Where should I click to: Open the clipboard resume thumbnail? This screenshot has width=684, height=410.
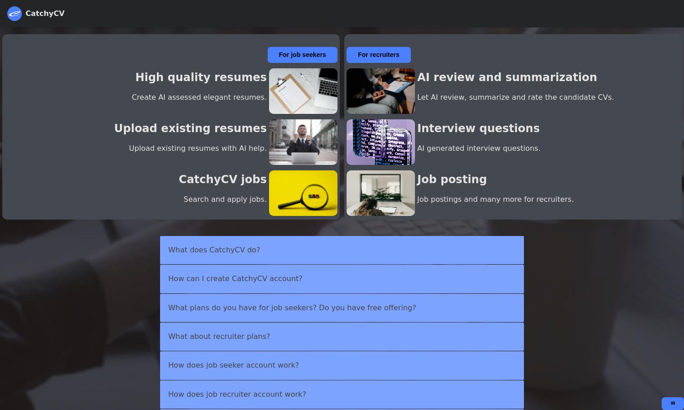click(303, 91)
